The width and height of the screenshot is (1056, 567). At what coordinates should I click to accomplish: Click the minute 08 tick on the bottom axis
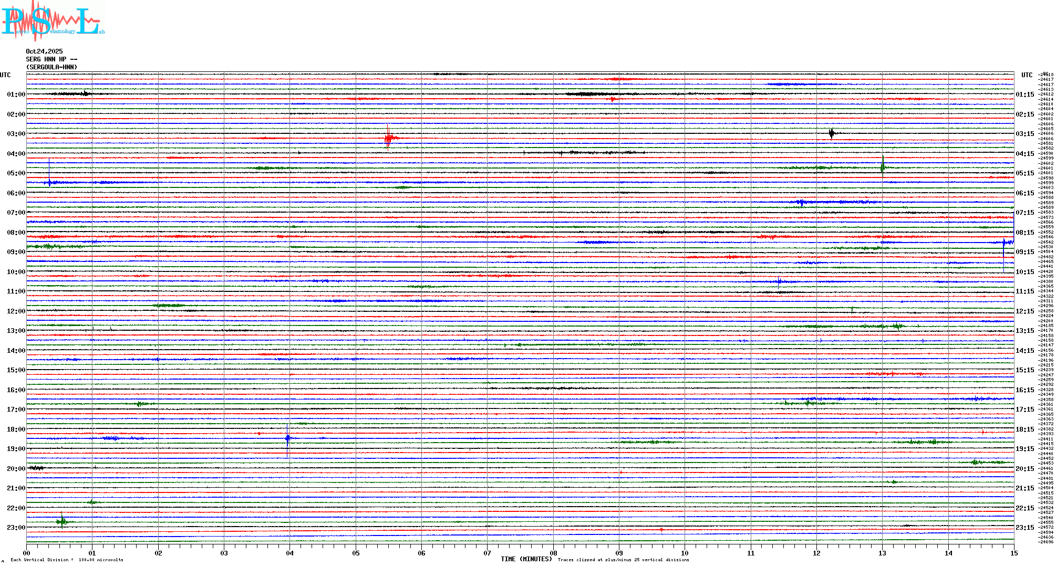553,553
